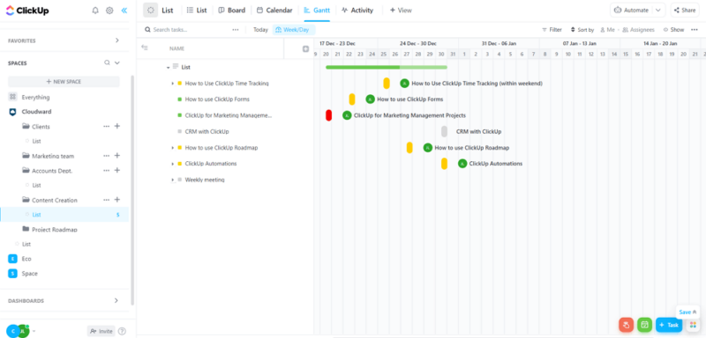Open the Gantt toolbar more-options ellipsis
The height and width of the screenshot is (338, 706).
(694, 30)
